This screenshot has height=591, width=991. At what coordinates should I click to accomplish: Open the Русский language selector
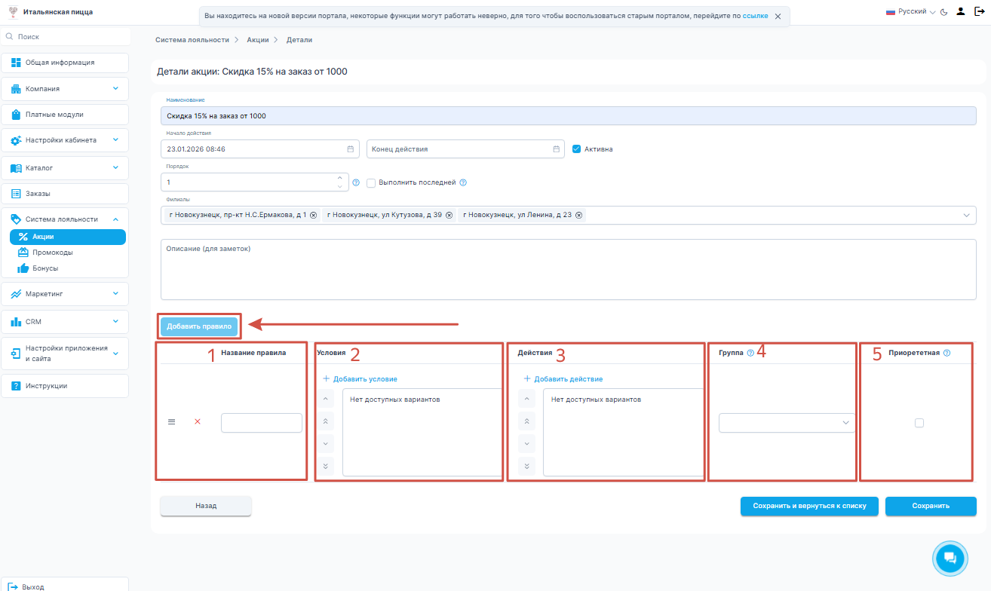(910, 12)
